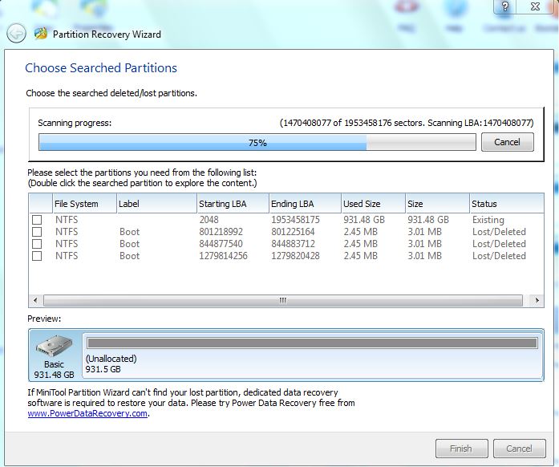Enable checkbox for partition starting 1279814256
559x467 pixels.
37,256
